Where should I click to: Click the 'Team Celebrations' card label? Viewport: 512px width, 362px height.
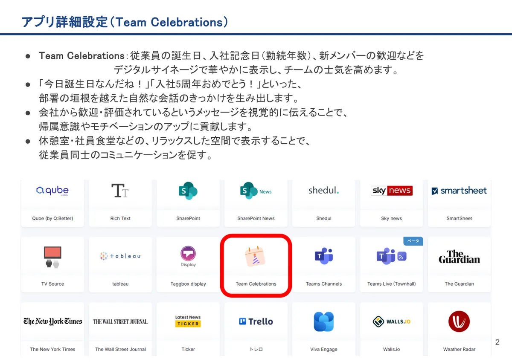tap(256, 284)
